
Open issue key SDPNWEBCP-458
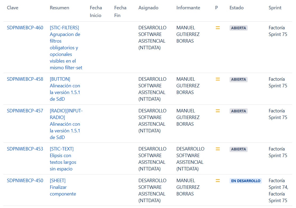click(25, 79)
